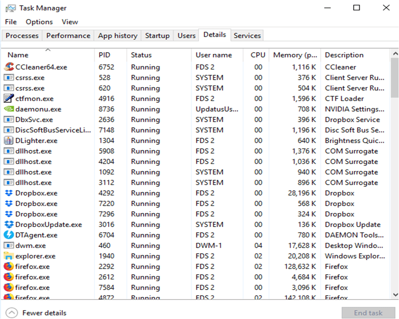This screenshot has width=399, height=319.
Task: Select the DLighter.exe process name
Action: coord(36,140)
